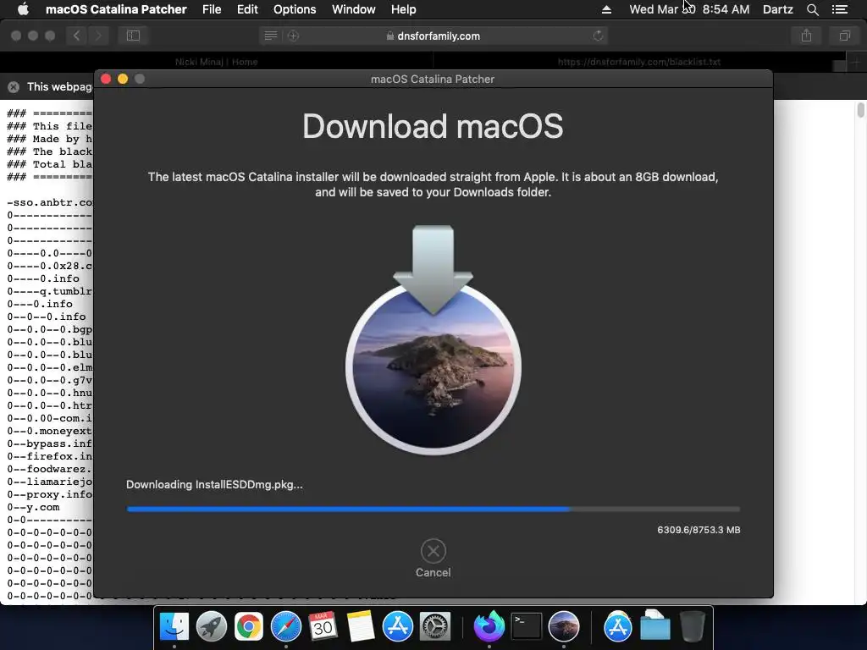Open the Help menu
The height and width of the screenshot is (650, 867).
tap(404, 9)
